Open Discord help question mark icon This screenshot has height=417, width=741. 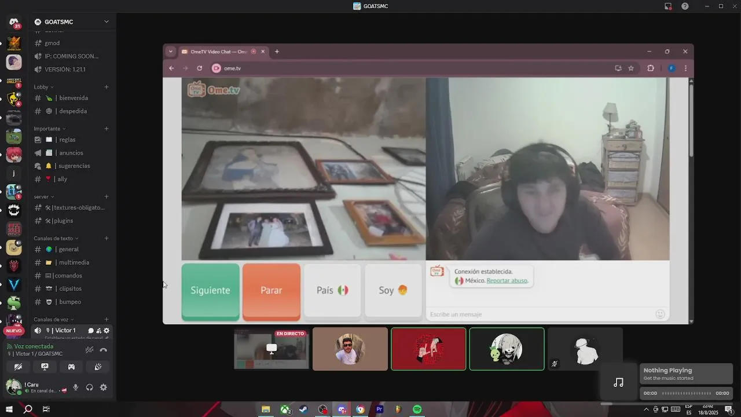685,6
